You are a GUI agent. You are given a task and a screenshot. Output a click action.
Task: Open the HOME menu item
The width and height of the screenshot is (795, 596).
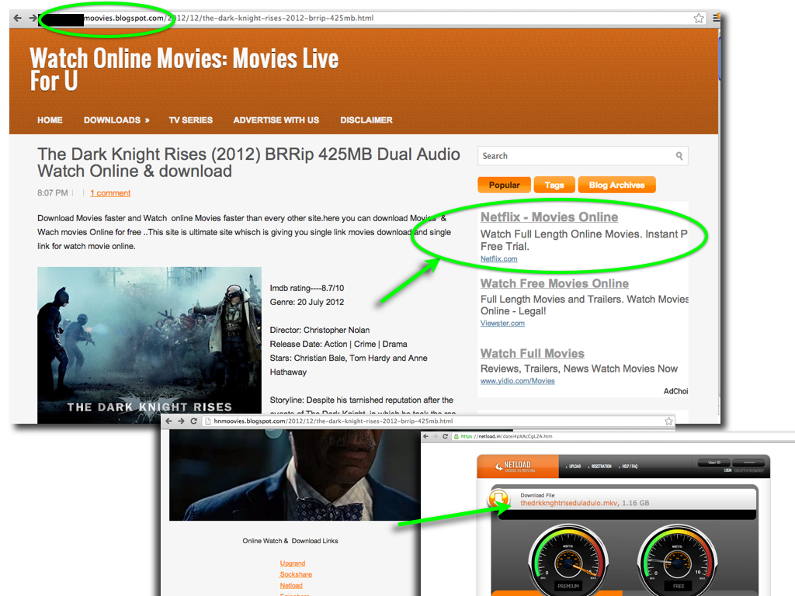[x=50, y=120]
